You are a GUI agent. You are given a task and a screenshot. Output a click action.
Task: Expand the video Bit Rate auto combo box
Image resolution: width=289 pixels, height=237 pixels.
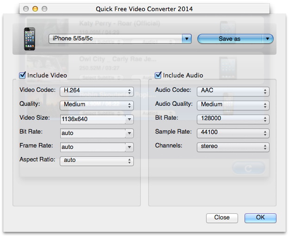tap(129, 133)
